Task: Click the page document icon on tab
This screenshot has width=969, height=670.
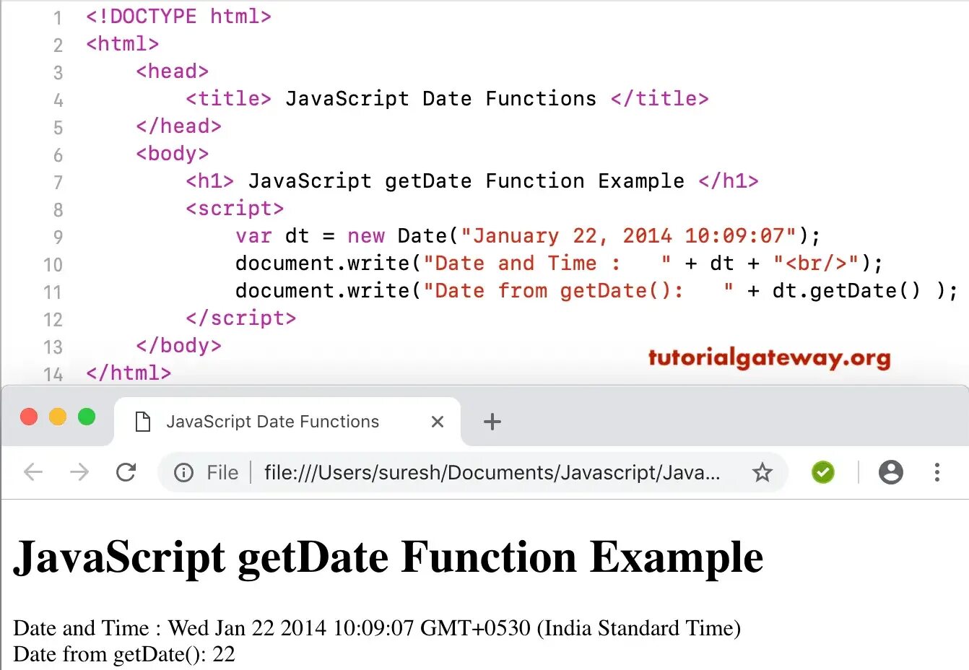Action: click(143, 422)
